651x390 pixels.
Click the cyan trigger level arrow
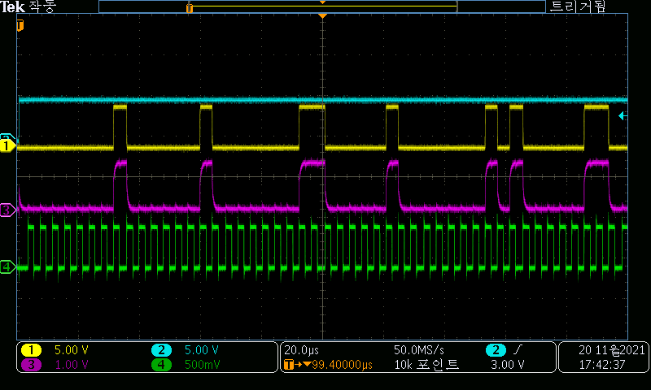623,116
